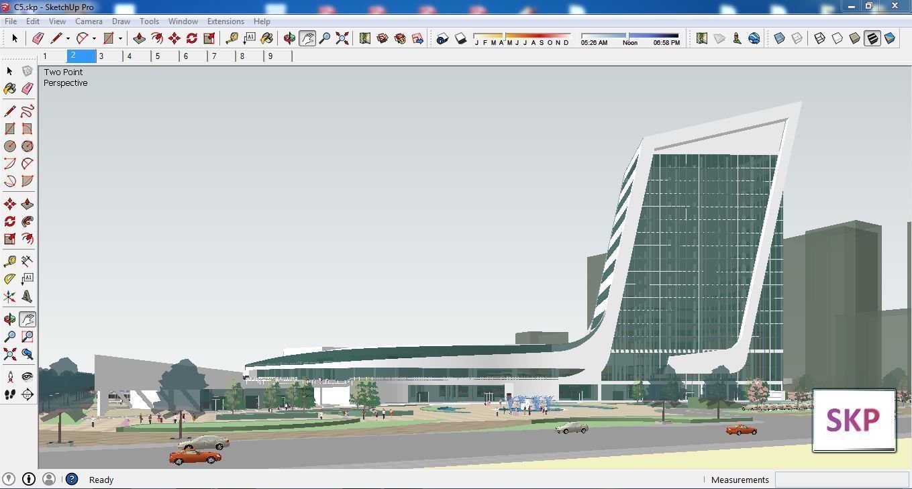Screen dimensions: 912x489
Task: Click the Geo-location status icon
Action: point(10,479)
